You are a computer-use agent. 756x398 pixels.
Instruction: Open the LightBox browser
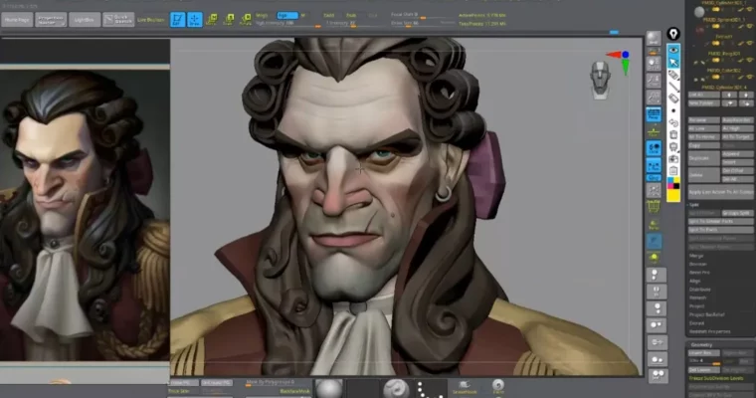pyautogui.click(x=85, y=20)
